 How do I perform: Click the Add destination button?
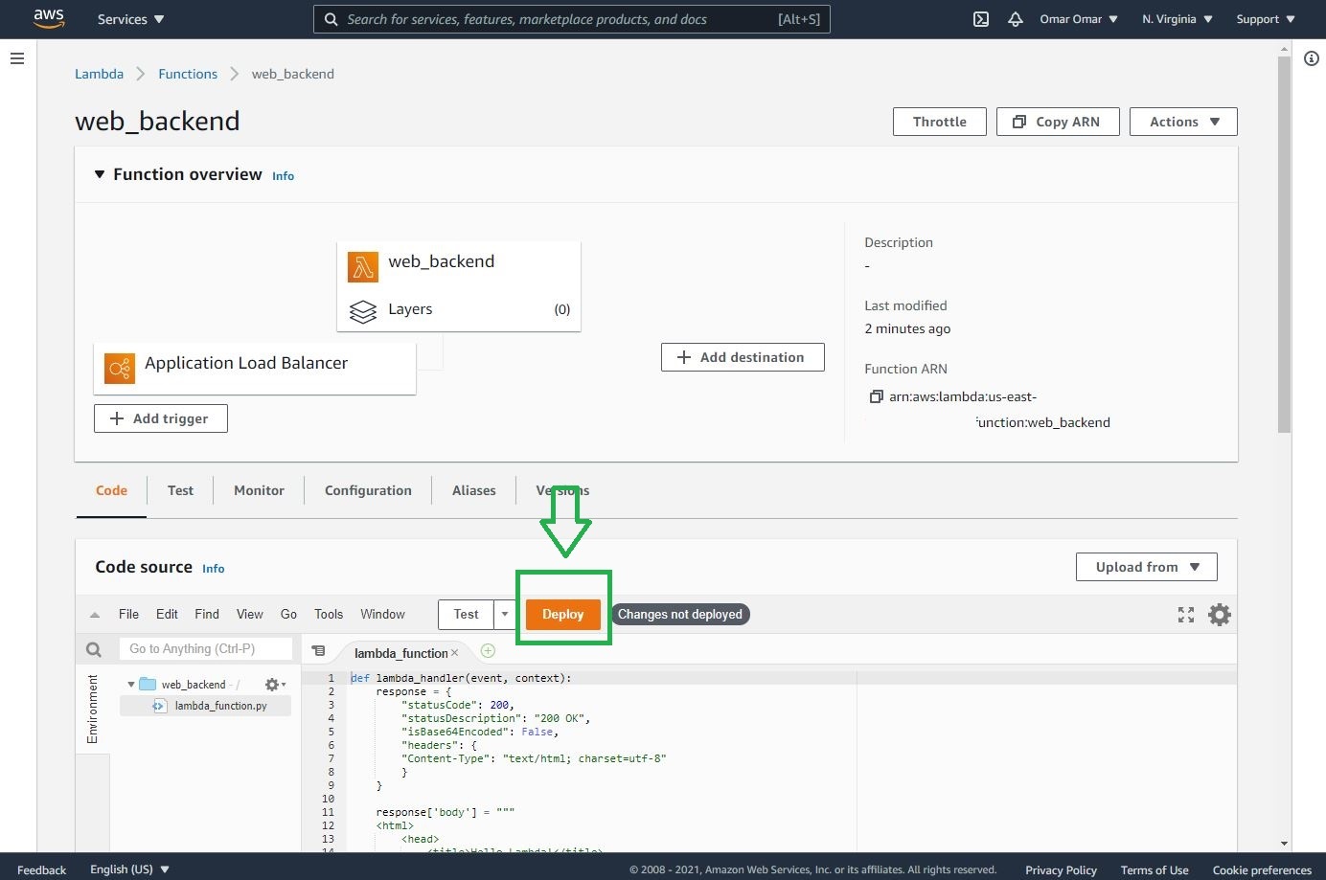point(743,357)
